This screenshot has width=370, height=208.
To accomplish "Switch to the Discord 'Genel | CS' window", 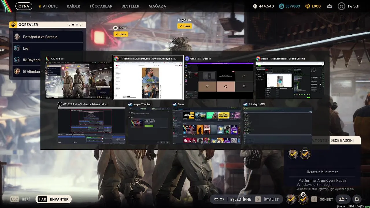I will click(219, 80).
